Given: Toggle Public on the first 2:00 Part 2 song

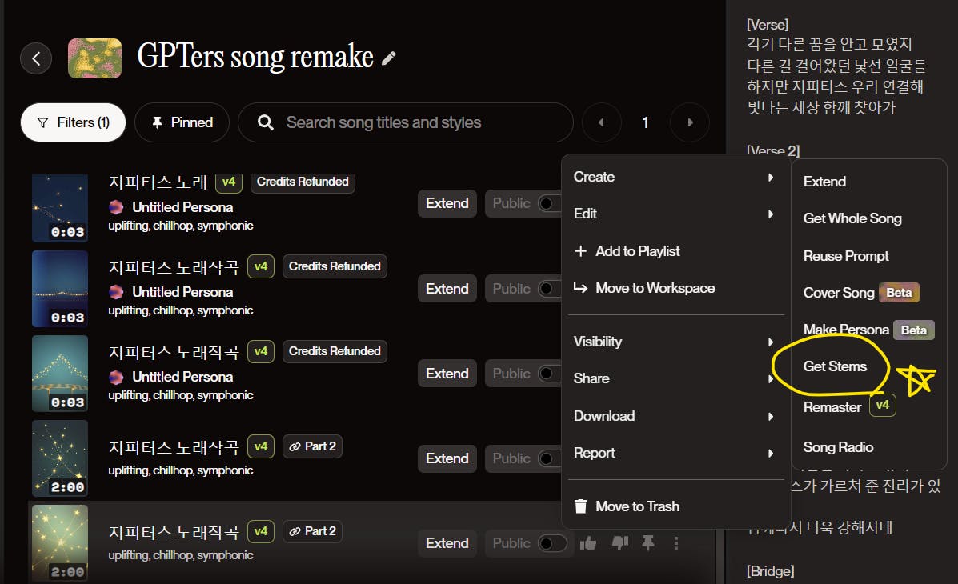Looking at the screenshot, I should click(549, 458).
